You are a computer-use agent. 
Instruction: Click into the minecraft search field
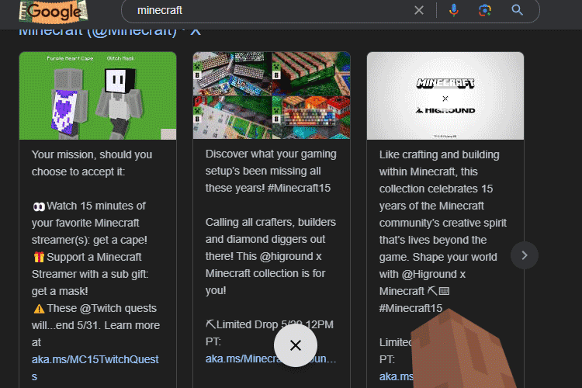(273, 10)
